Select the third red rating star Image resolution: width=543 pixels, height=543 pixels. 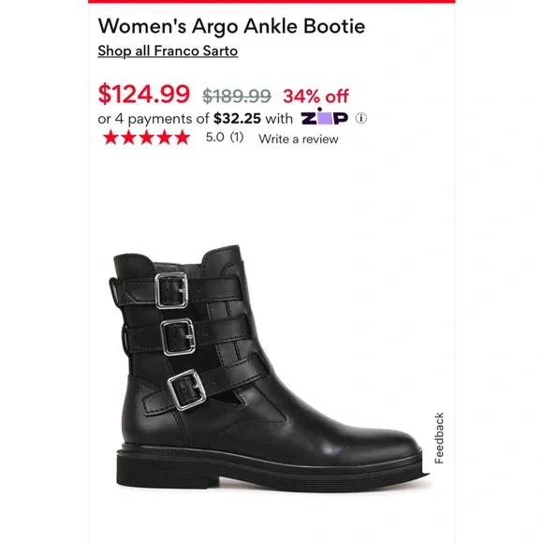coord(146,138)
